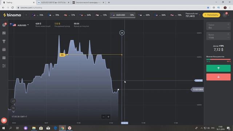The height and width of the screenshot is (131, 233).
Task: Open Windows taskbar search
Action: click(x=11, y=128)
